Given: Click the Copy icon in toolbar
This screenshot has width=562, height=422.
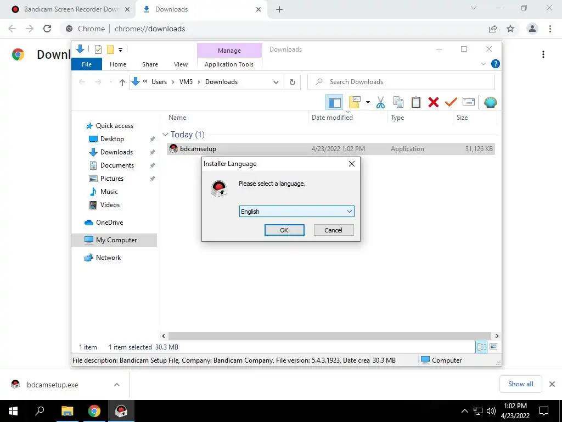Looking at the screenshot, I should 398,103.
